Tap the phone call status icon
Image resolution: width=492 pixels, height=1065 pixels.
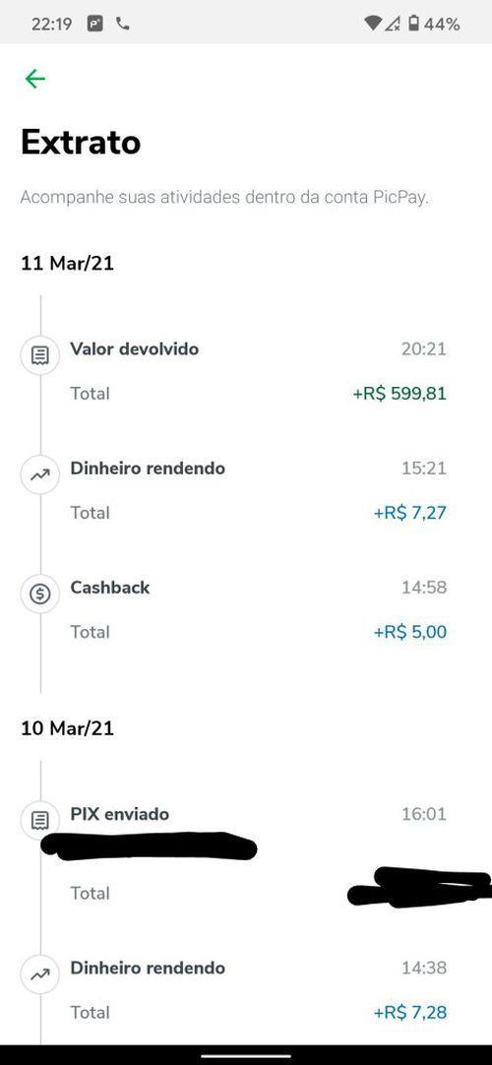(123, 24)
